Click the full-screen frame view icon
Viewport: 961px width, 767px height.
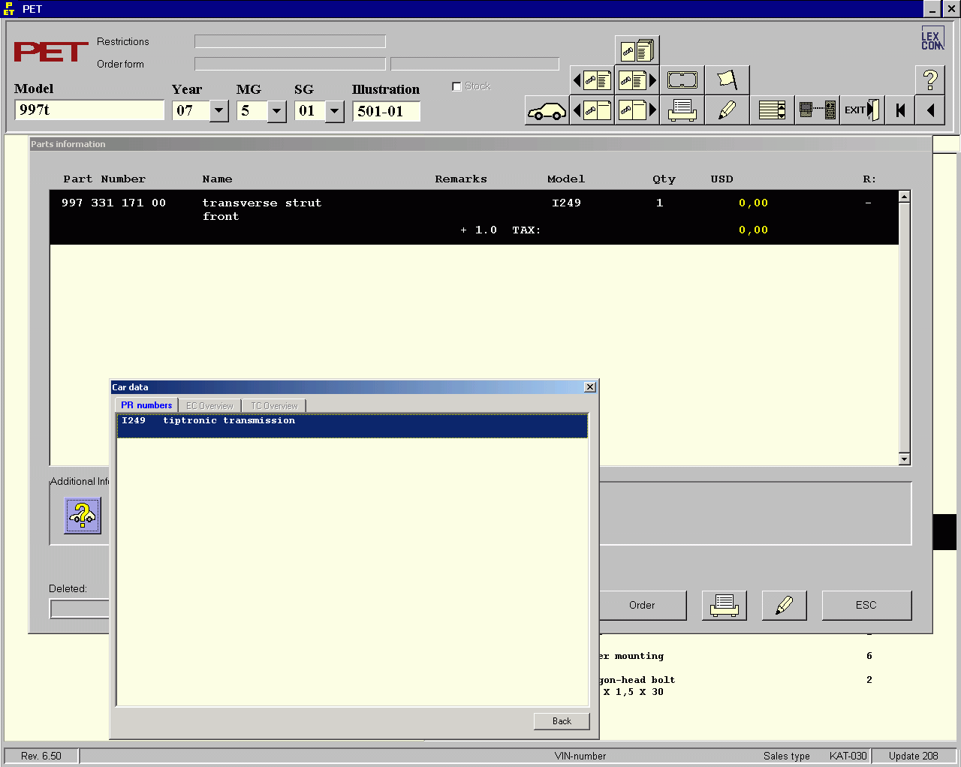tap(682, 80)
